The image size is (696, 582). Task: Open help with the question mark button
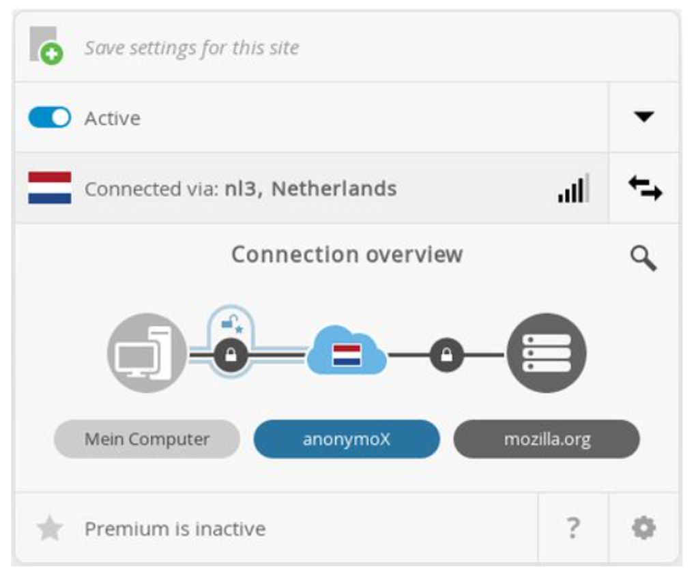click(x=573, y=528)
